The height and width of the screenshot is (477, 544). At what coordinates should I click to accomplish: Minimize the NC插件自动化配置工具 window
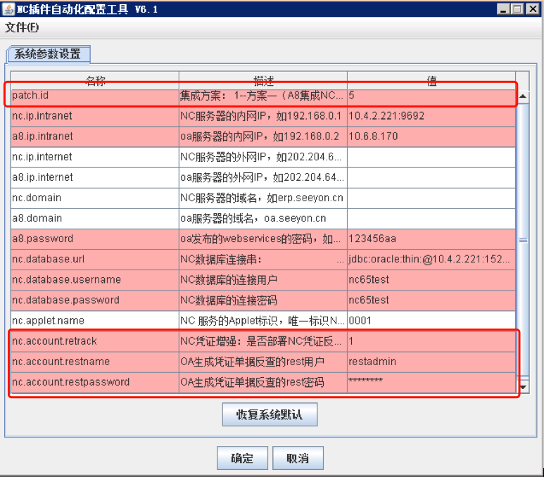pos(503,9)
